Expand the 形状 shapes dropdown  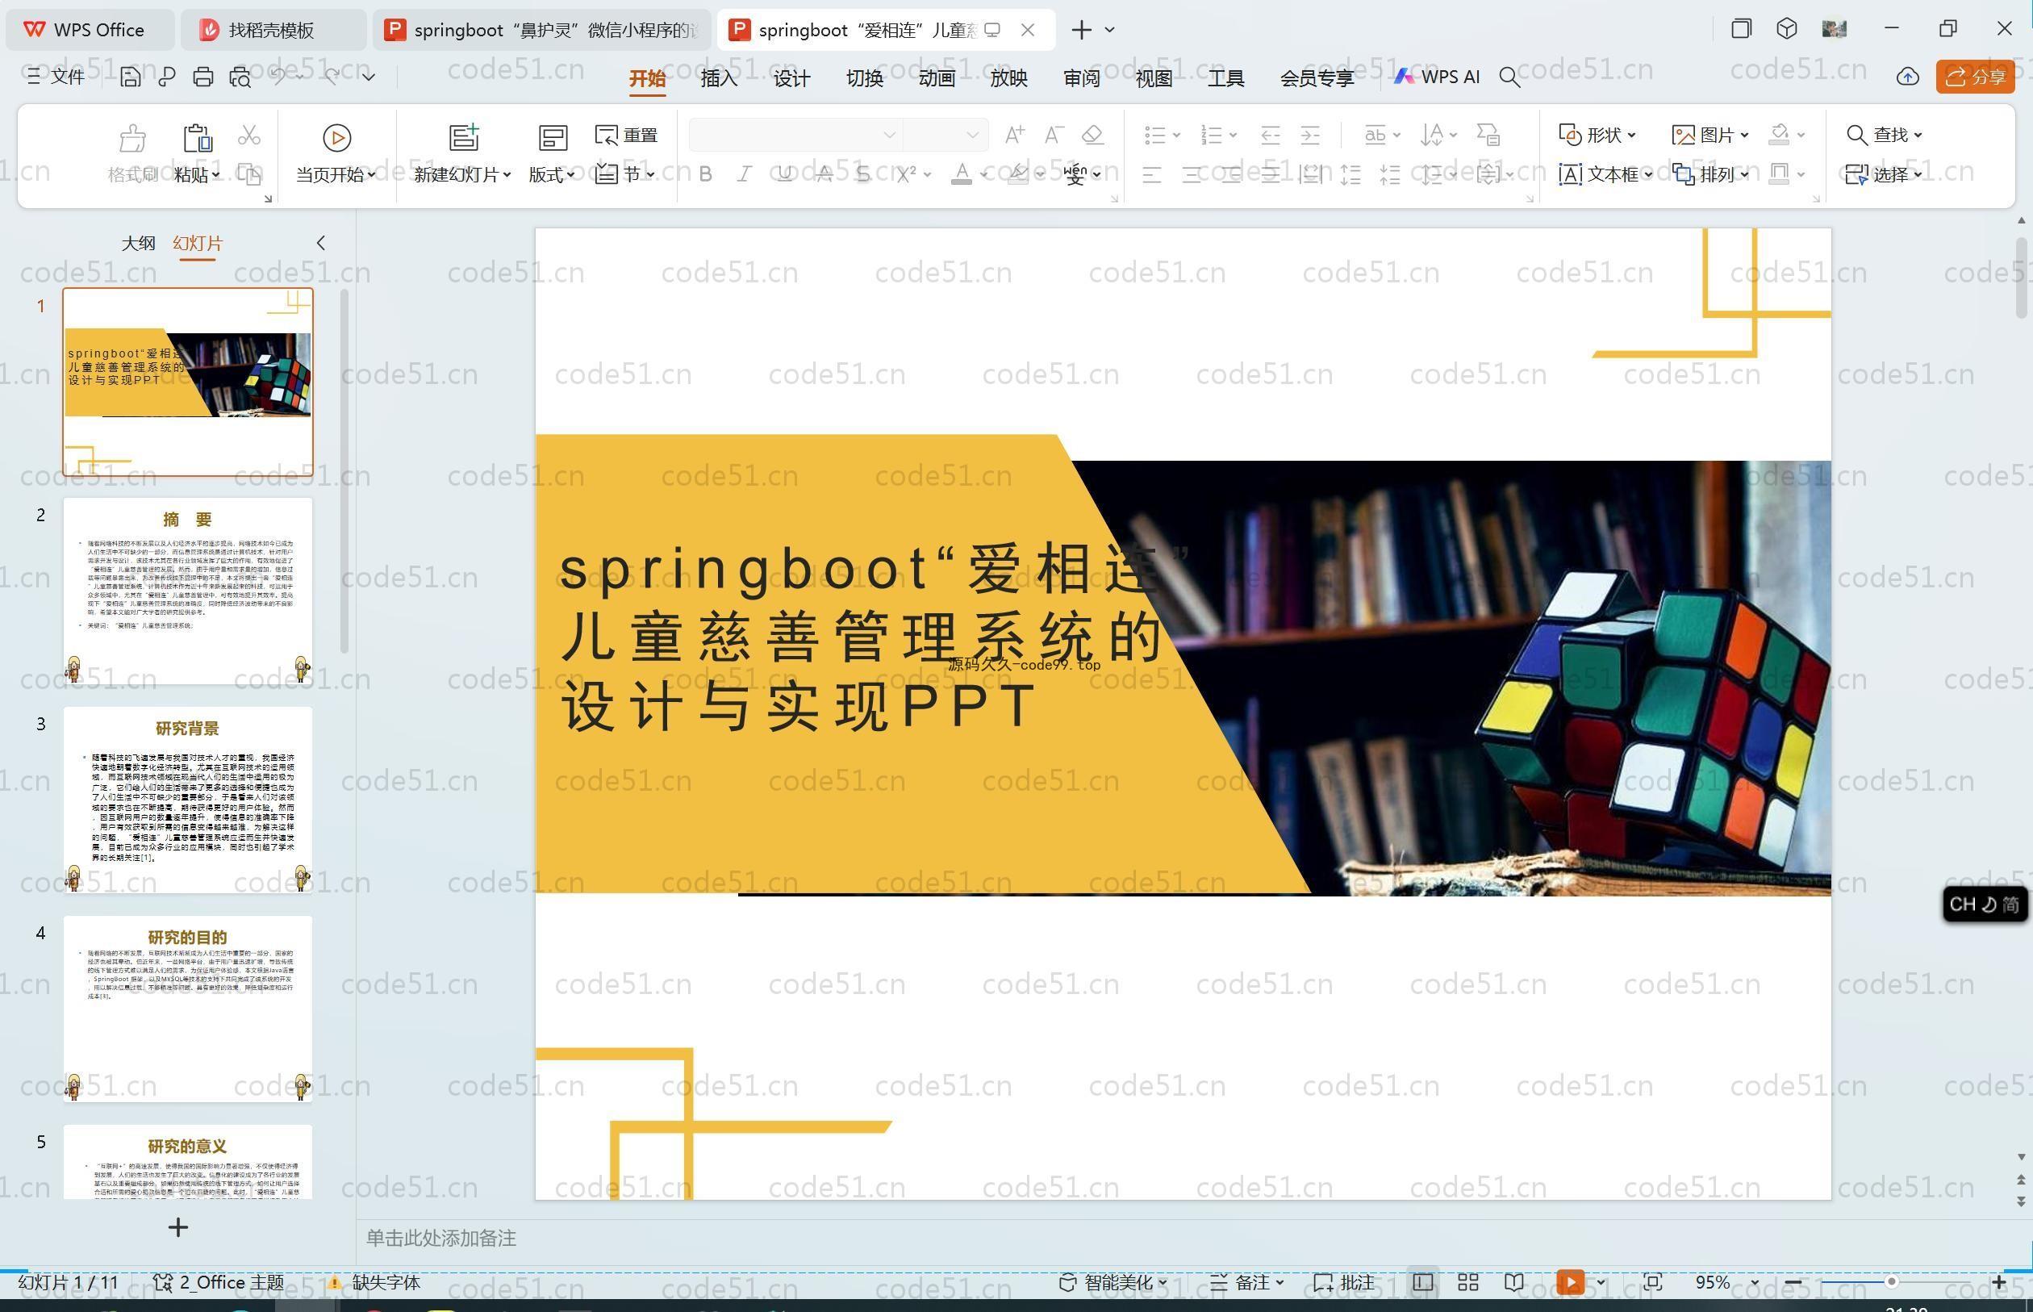(1631, 135)
